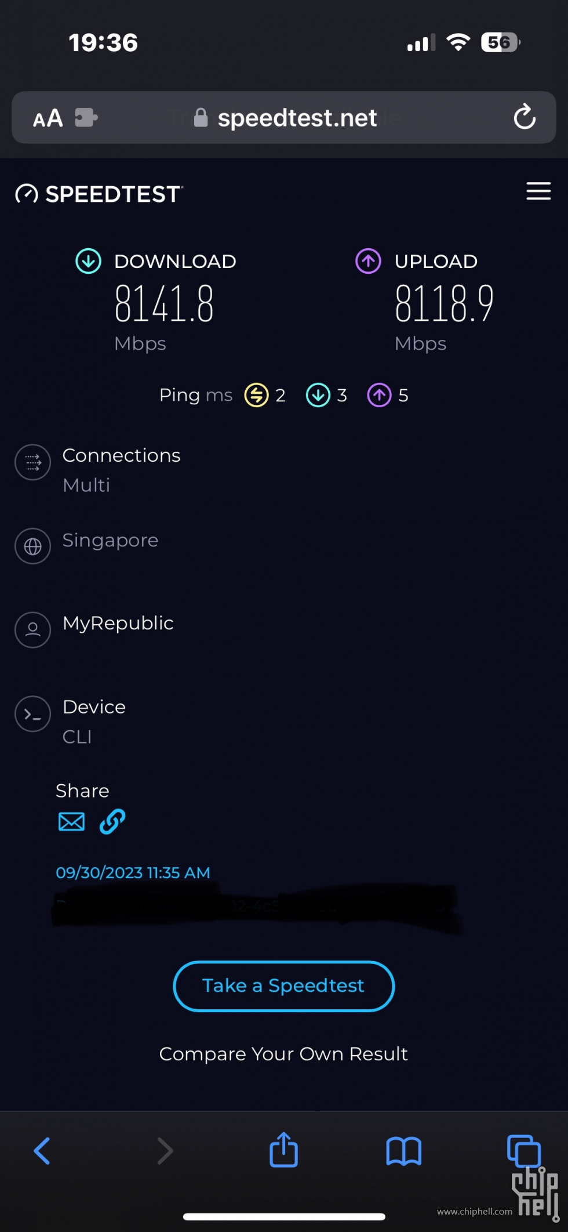
Task: Tap the download arrow icon beside DOWNLOAD
Action: pos(88,261)
